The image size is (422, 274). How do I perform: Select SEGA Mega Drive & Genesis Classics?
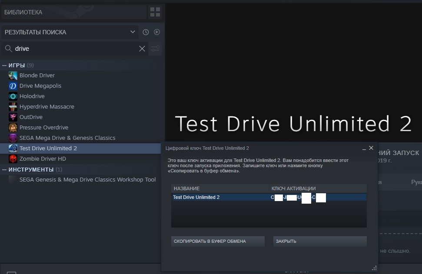tap(81, 138)
